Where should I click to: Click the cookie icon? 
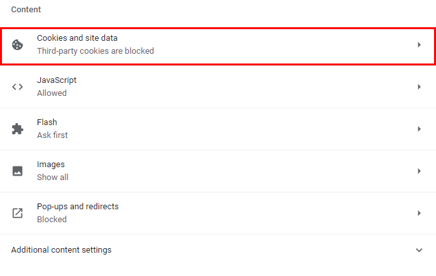[x=18, y=45]
